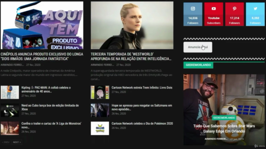The width and height of the screenshot is (266, 149).
Task: Go to next page with NEXT
Action: point(17,142)
